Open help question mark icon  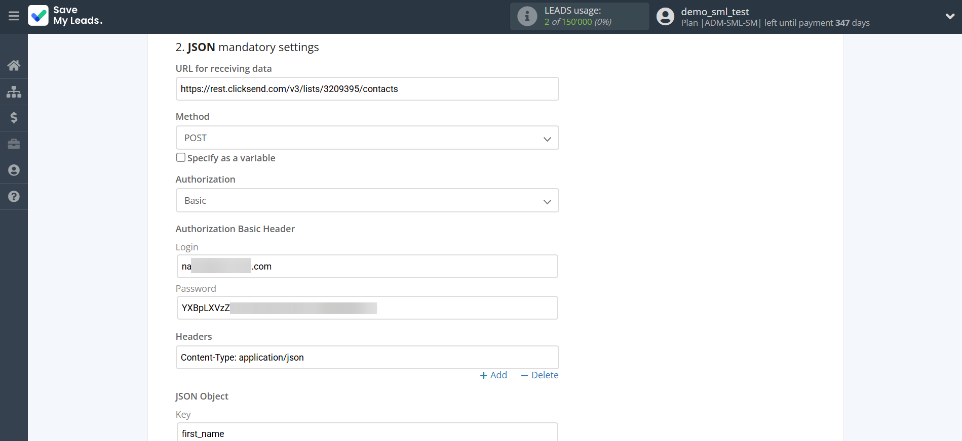14,197
